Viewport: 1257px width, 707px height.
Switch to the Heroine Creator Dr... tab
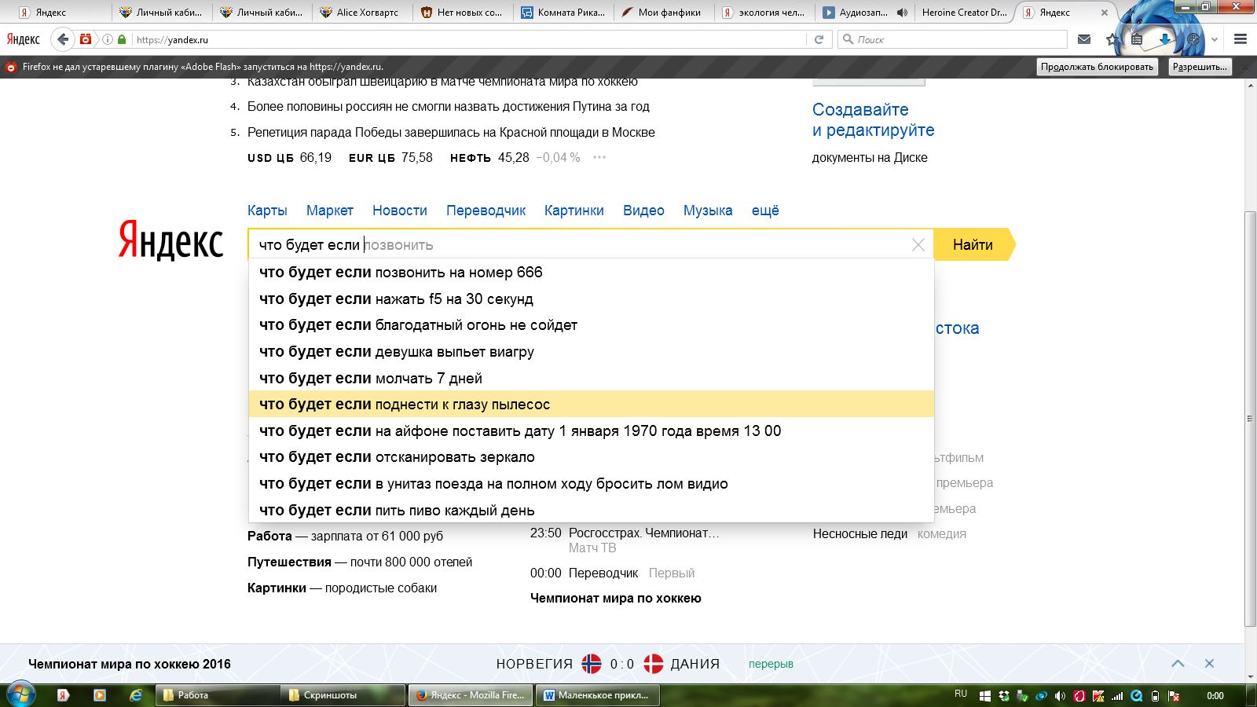click(964, 13)
